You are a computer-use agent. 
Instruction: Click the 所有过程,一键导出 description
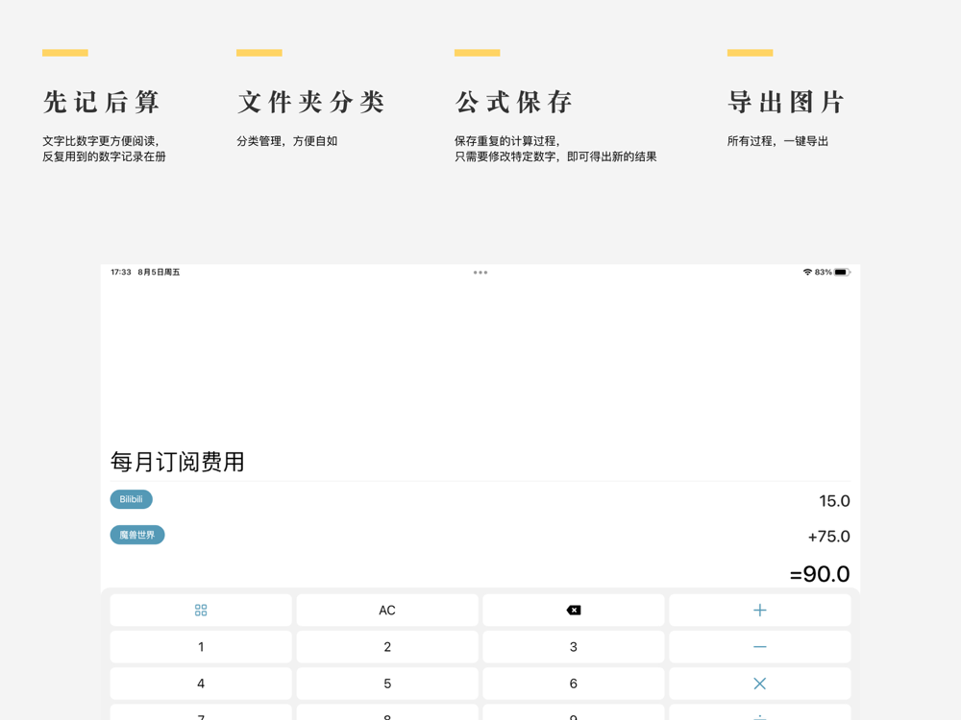point(777,141)
